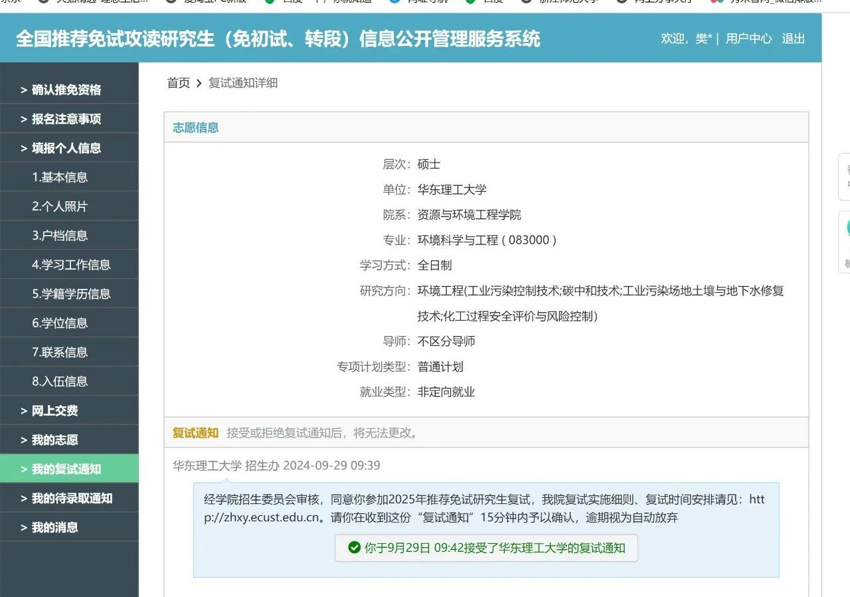
Task: Click the button 你于9月29日 09:42接受了华东理工大学的复试通知
Action: pyautogui.click(x=486, y=548)
